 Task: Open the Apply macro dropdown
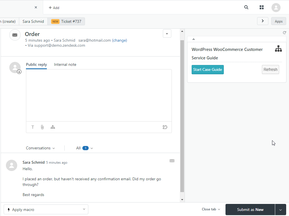click(x=46, y=209)
